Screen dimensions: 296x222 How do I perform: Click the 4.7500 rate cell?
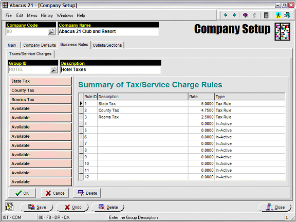[201, 110]
